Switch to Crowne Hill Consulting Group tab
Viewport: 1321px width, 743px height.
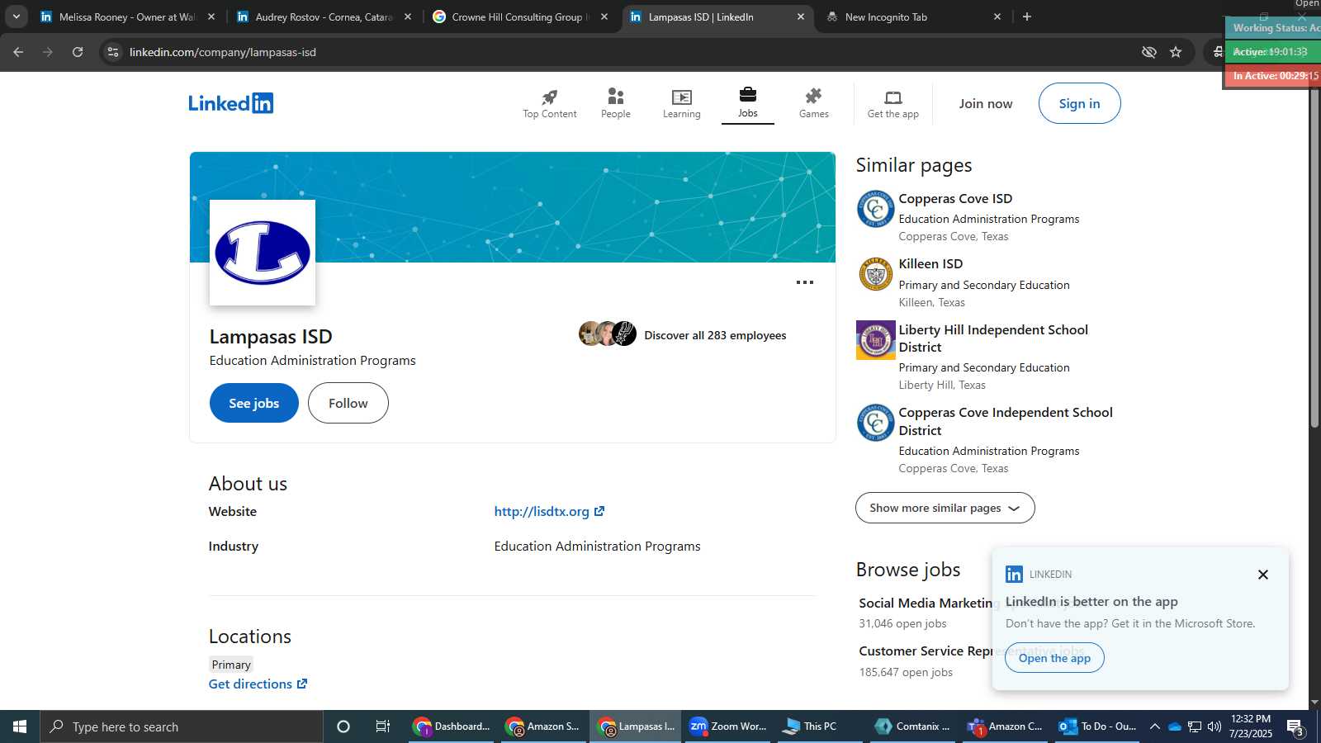[x=520, y=17]
